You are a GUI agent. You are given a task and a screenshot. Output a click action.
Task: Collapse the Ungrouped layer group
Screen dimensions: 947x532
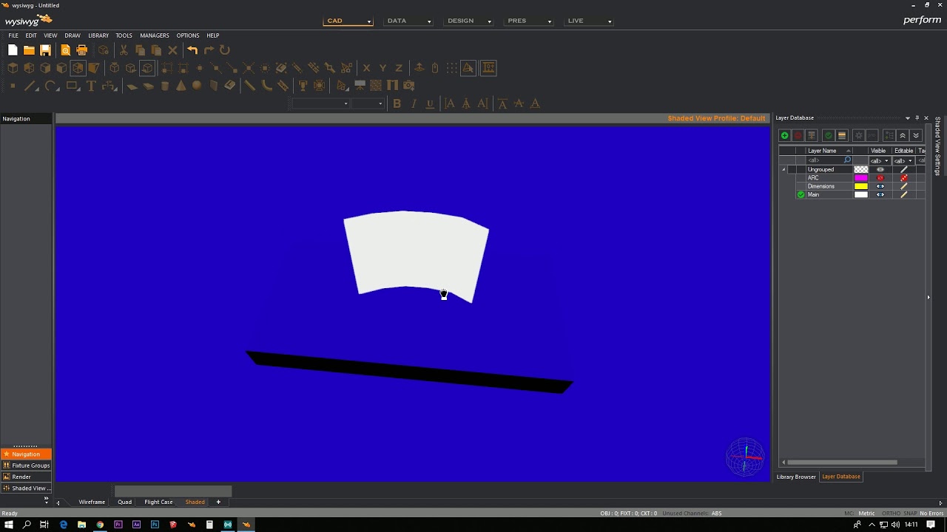pos(783,170)
